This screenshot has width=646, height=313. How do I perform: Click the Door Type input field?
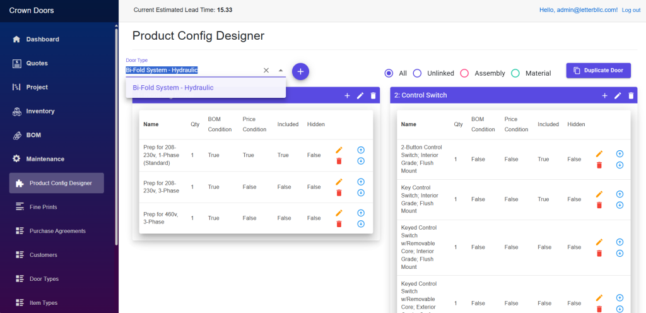tap(189, 70)
